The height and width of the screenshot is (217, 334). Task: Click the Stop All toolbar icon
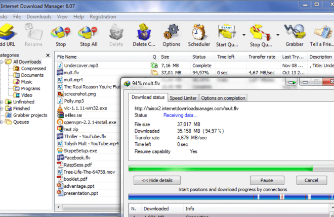[88, 32]
